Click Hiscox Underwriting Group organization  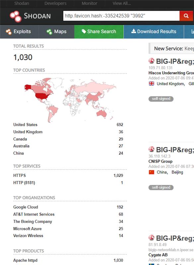[x=171, y=73]
